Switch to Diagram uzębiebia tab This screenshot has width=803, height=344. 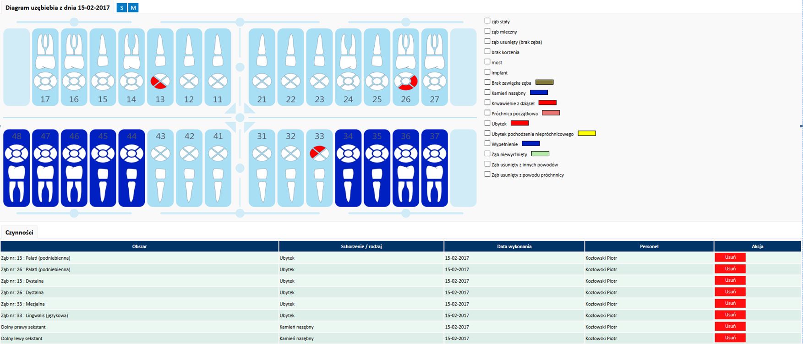(x=57, y=8)
